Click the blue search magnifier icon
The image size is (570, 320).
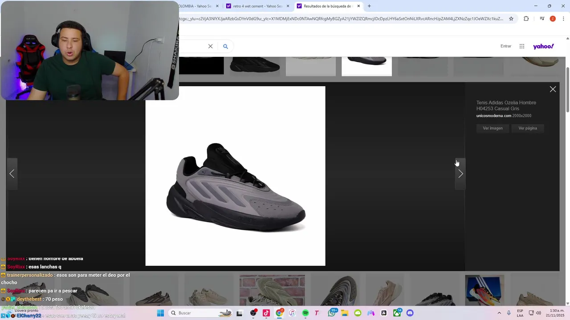tap(225, 46)
